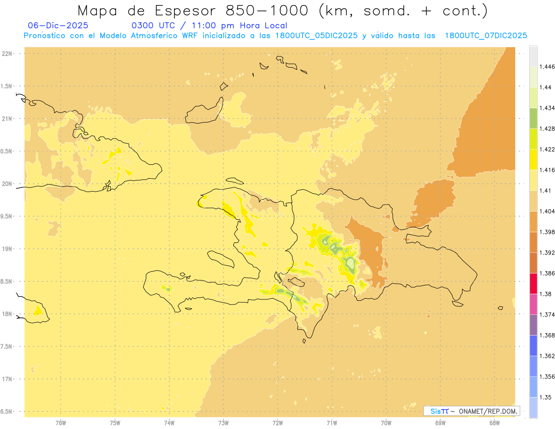Pick the gray colorbar band above 1.446
Viewport: 555px width, 429px height.
[x=533, y=56]
